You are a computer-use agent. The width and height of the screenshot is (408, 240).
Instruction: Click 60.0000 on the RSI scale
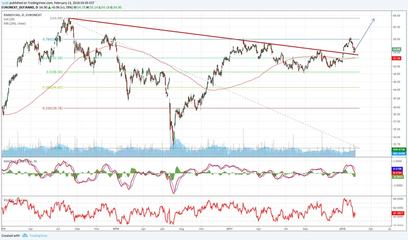coord(398,208)
